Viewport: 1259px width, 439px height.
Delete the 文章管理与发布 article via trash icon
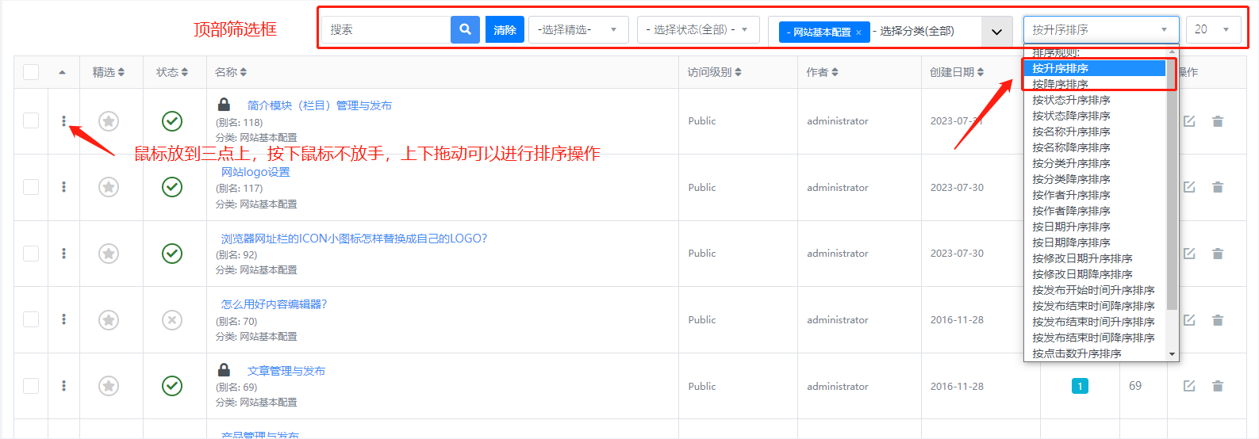[x=1218, y=386]
